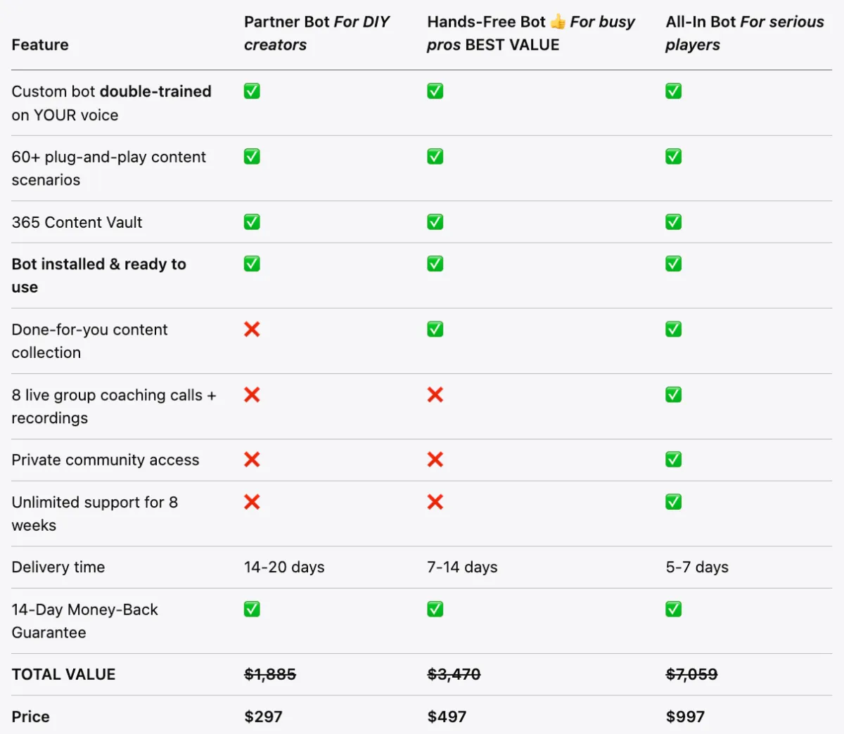Click the struck-through $7,059 total value

click(x=691, y=674)
